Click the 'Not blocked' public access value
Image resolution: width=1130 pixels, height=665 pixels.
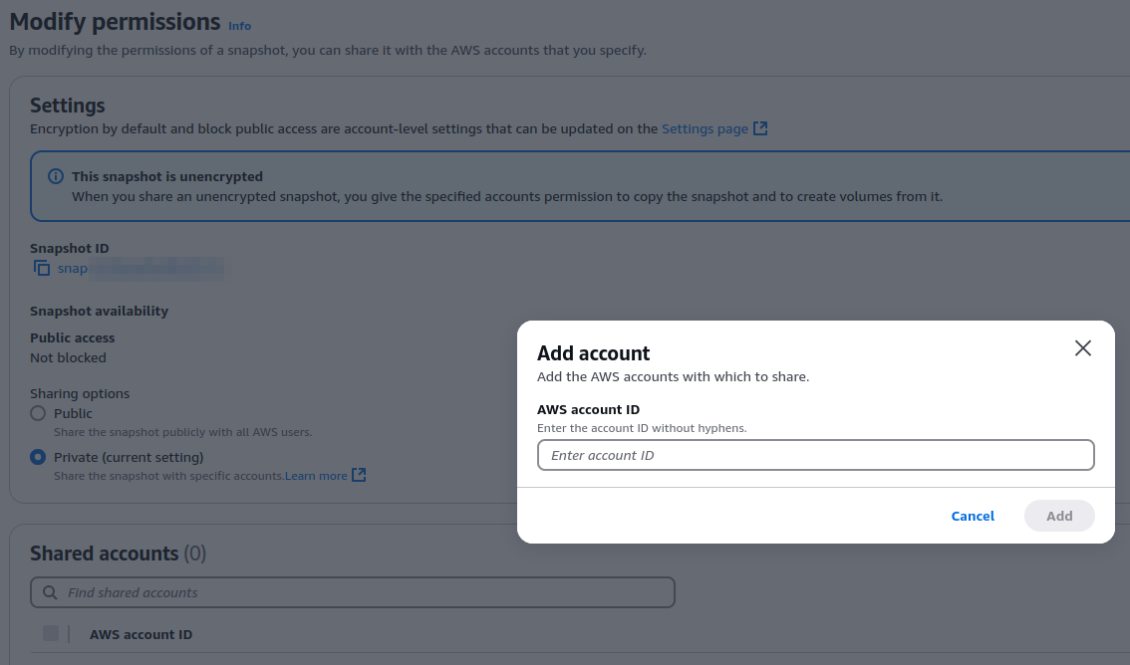click(68, 357)
